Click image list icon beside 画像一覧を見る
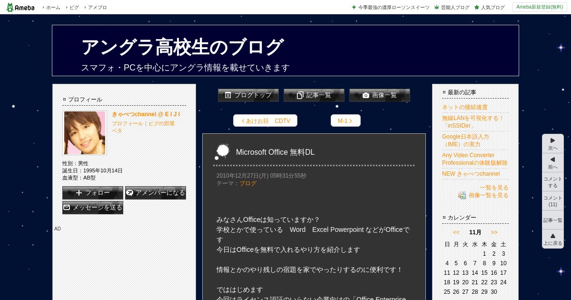The width and height of the screenshot is (571, 300). [x=462, y=195]
